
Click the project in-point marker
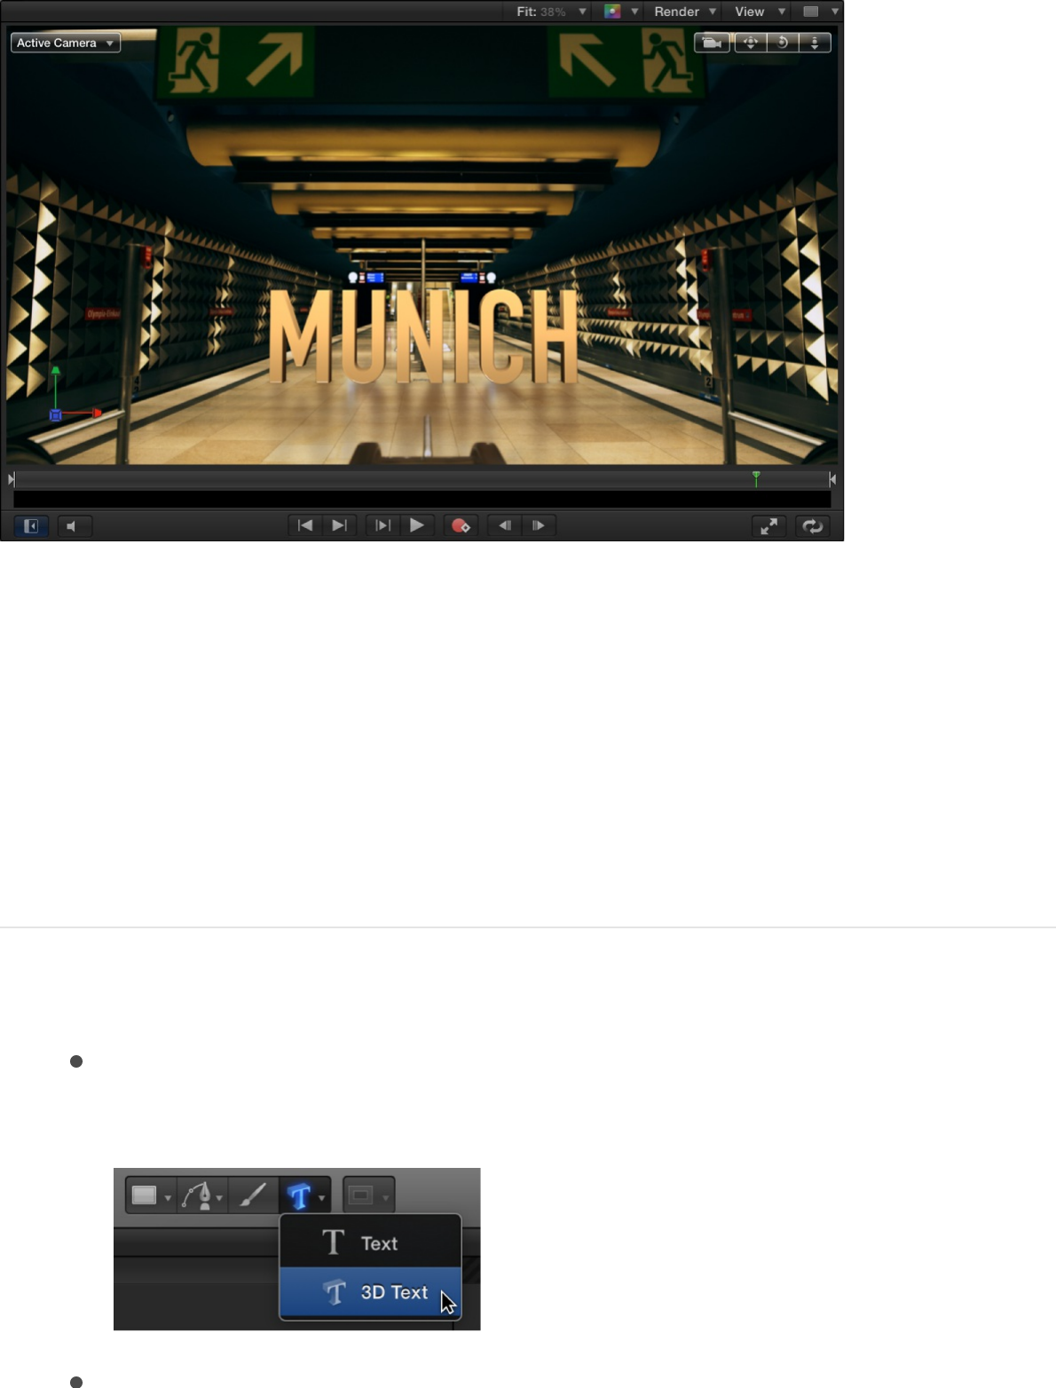click(12, 479)
